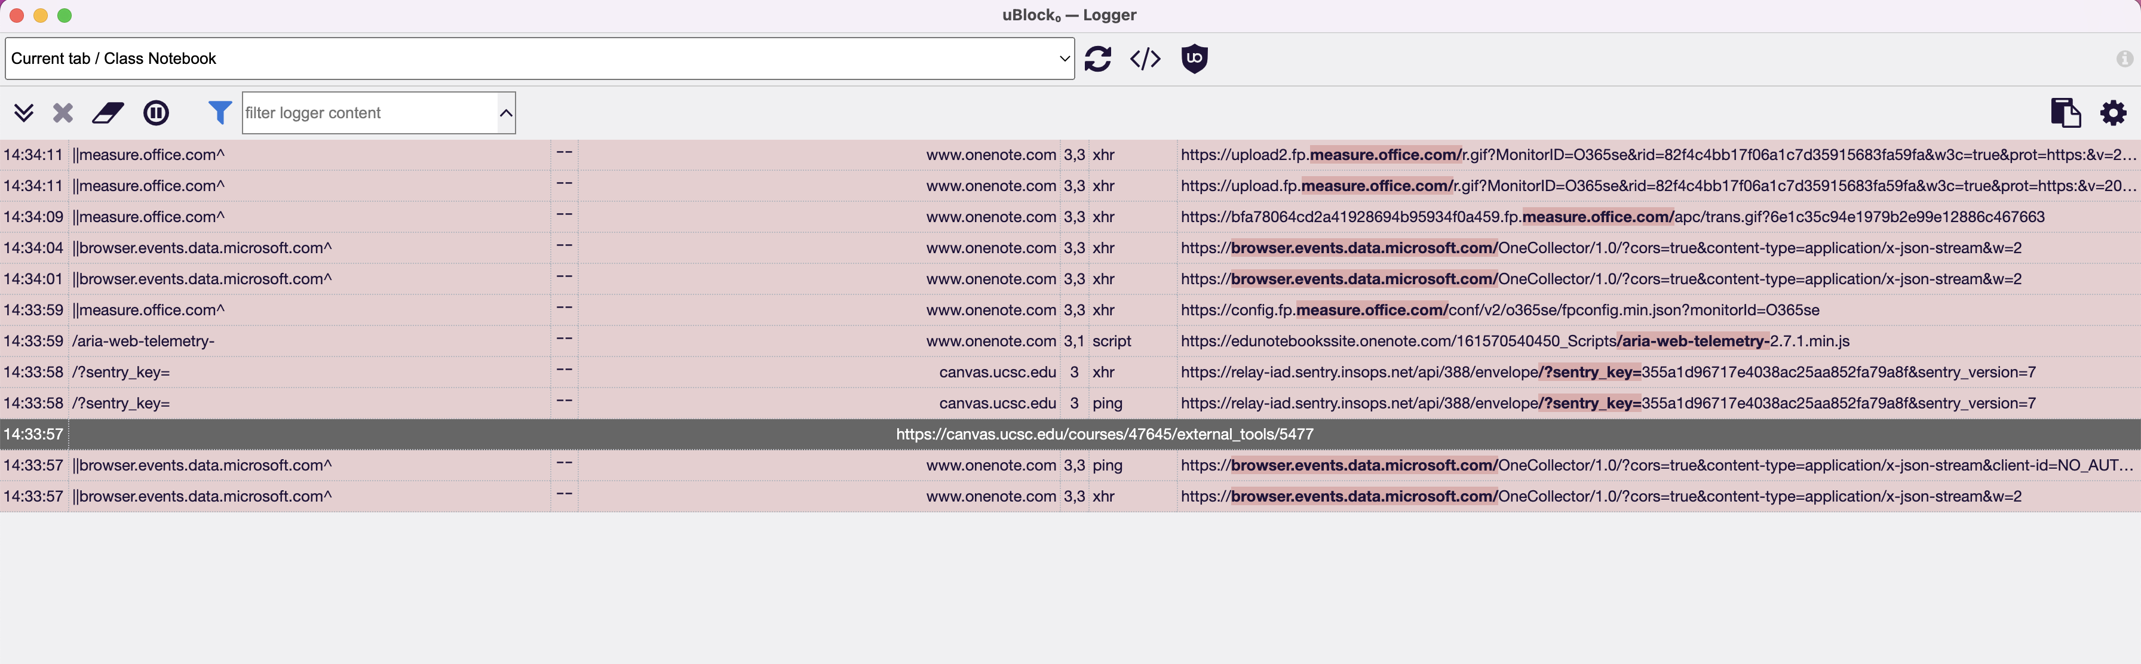Image resolution: width=2141 pixels, height=664 pixels.
Task: Open the Current tab / Class Notebook selector
Action: click(539, 58)
